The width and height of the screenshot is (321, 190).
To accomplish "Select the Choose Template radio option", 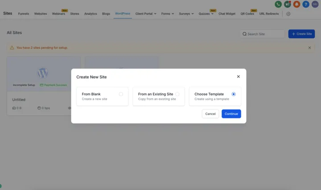I will 233,94.
